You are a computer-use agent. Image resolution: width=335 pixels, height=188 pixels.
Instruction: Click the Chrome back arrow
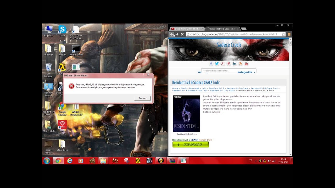(172, 34)
